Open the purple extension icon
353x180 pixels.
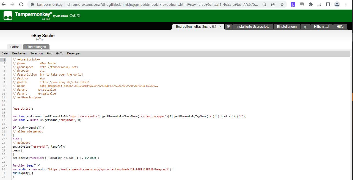pos(293,4)
